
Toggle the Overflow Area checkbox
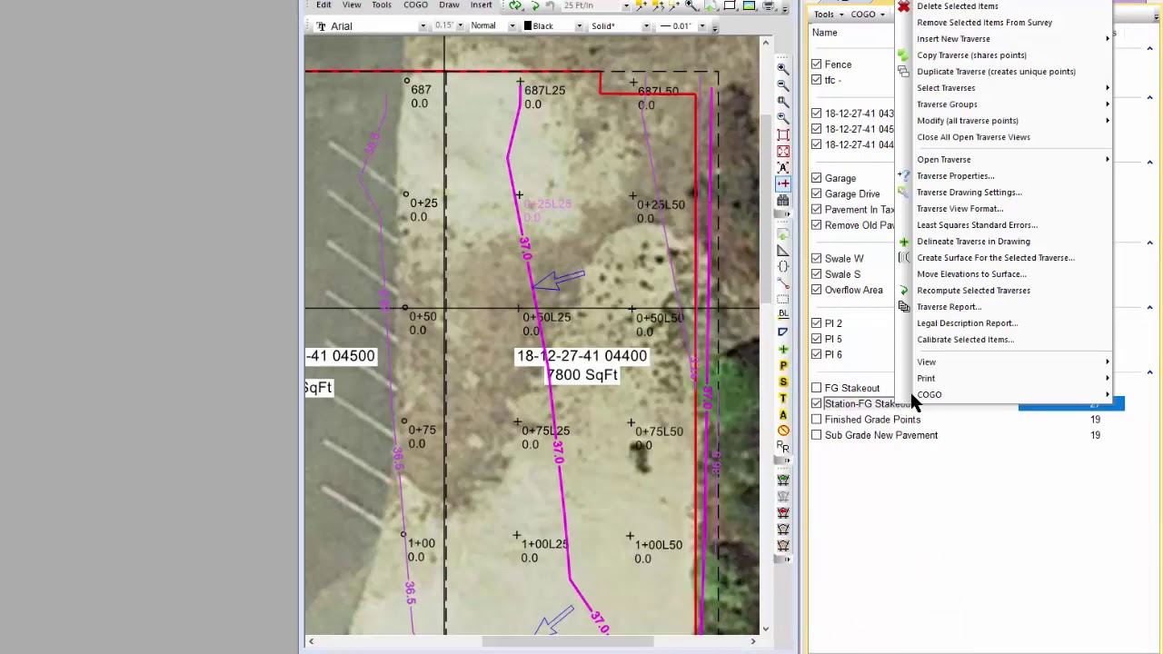816,290
